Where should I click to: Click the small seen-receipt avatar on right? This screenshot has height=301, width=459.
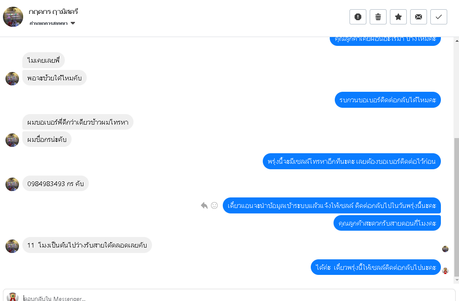click(445, 249)
